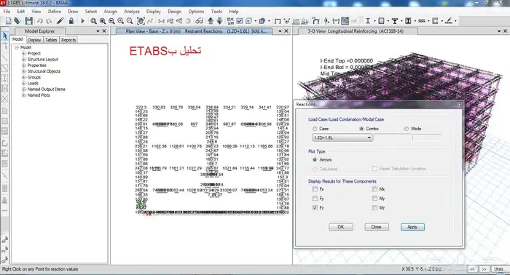Expand the Named Plots node
The width and height of the screenshot is (510, 275).
pos(23,95)
